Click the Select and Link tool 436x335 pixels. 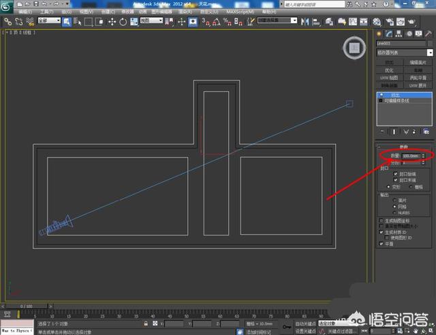[7, 22]
